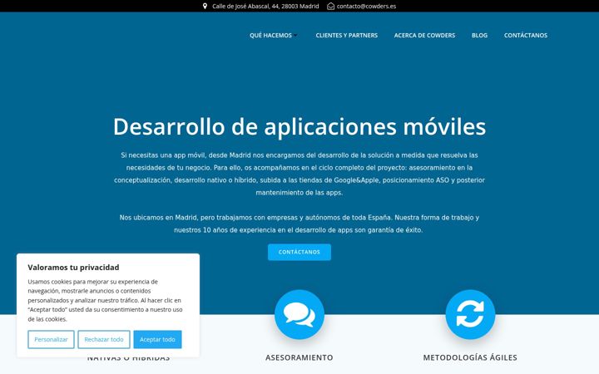This screenshot has height=374, width=599.
Task: Click the contacto@cowders.es email link
Action: click(x=366, y=6)
